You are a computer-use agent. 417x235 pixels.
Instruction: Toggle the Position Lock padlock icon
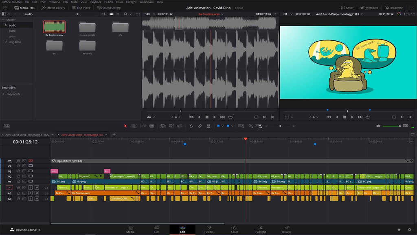tap(208, 126)
